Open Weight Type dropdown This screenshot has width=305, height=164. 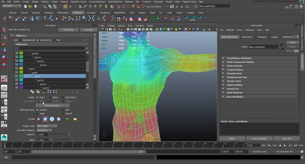pos(47,126)
